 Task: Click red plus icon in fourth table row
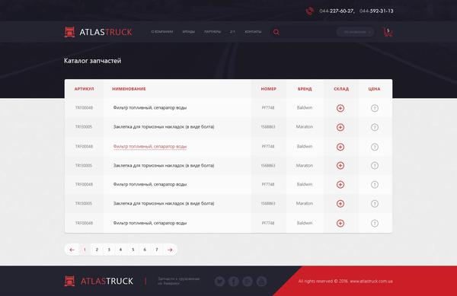pos(340,166)
